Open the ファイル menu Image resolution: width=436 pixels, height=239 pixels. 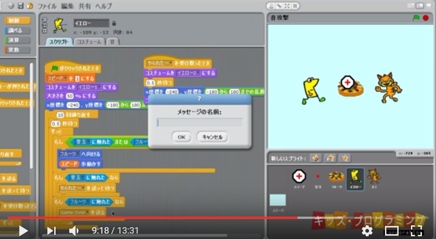[47, 6]
